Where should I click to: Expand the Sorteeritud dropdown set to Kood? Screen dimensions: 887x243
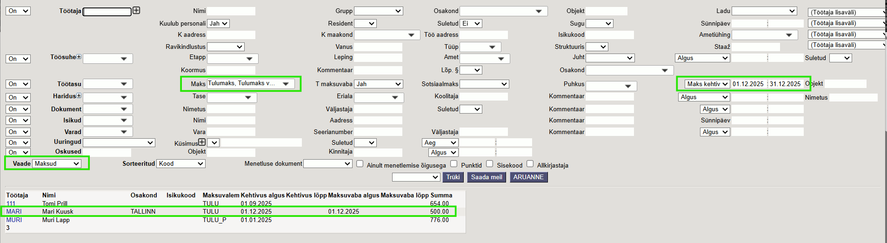181,164
